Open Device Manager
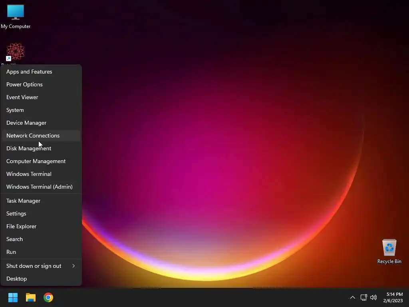Image resolution: width=409 pixels, height=307 pixels. pyautogui.click(x=41, y=123)
